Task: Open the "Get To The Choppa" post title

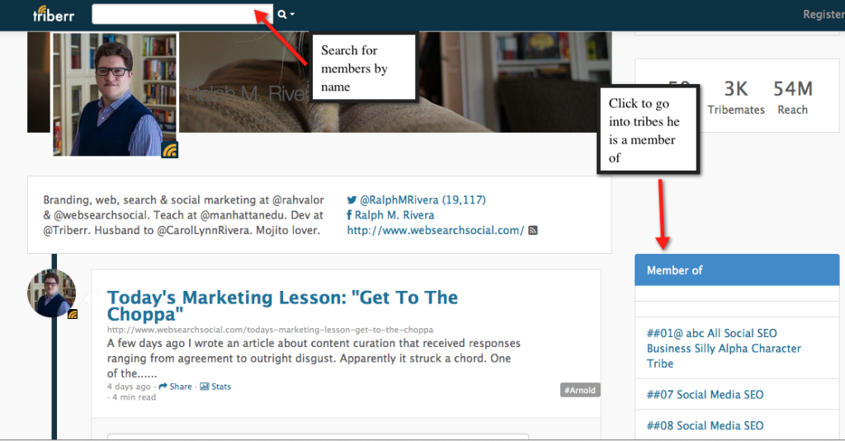Action: (x=282, y=305)
